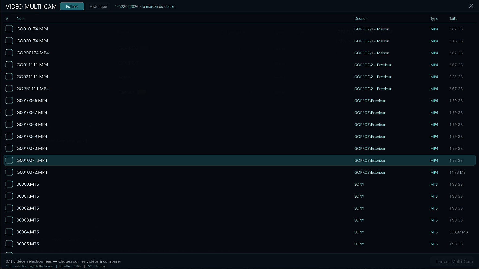Screen dimensions: 479x269
Task: Enable checkbox for GOPR0174.MP4
Action: 9,53
